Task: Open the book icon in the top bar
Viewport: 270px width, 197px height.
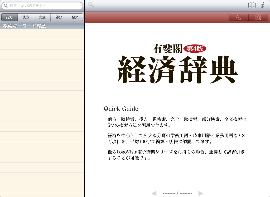Action: click(x=252, y=5)
